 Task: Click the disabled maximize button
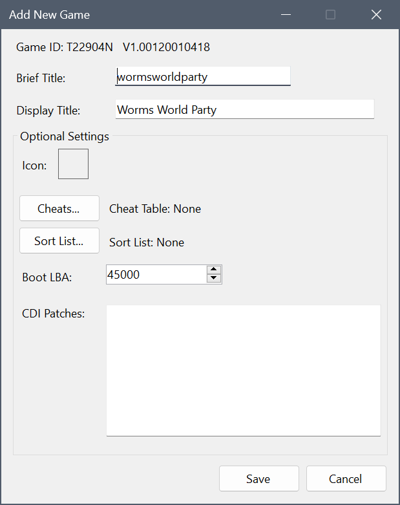(330, 14)
